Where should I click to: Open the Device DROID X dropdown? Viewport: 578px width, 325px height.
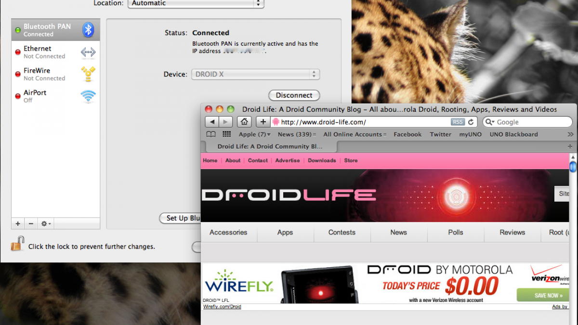(255, 74)
